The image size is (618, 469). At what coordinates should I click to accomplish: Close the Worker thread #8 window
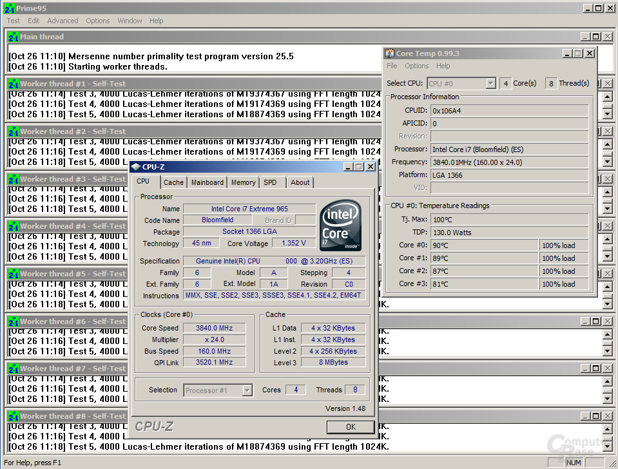[607, 416]
